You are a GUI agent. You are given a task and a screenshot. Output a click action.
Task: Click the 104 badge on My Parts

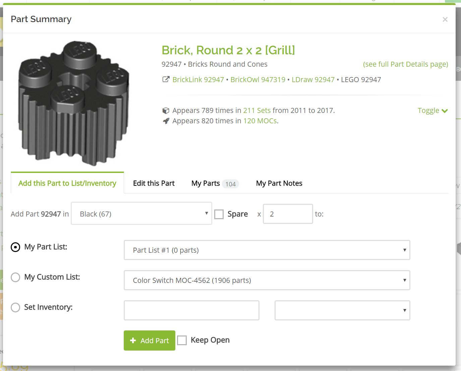230,184
